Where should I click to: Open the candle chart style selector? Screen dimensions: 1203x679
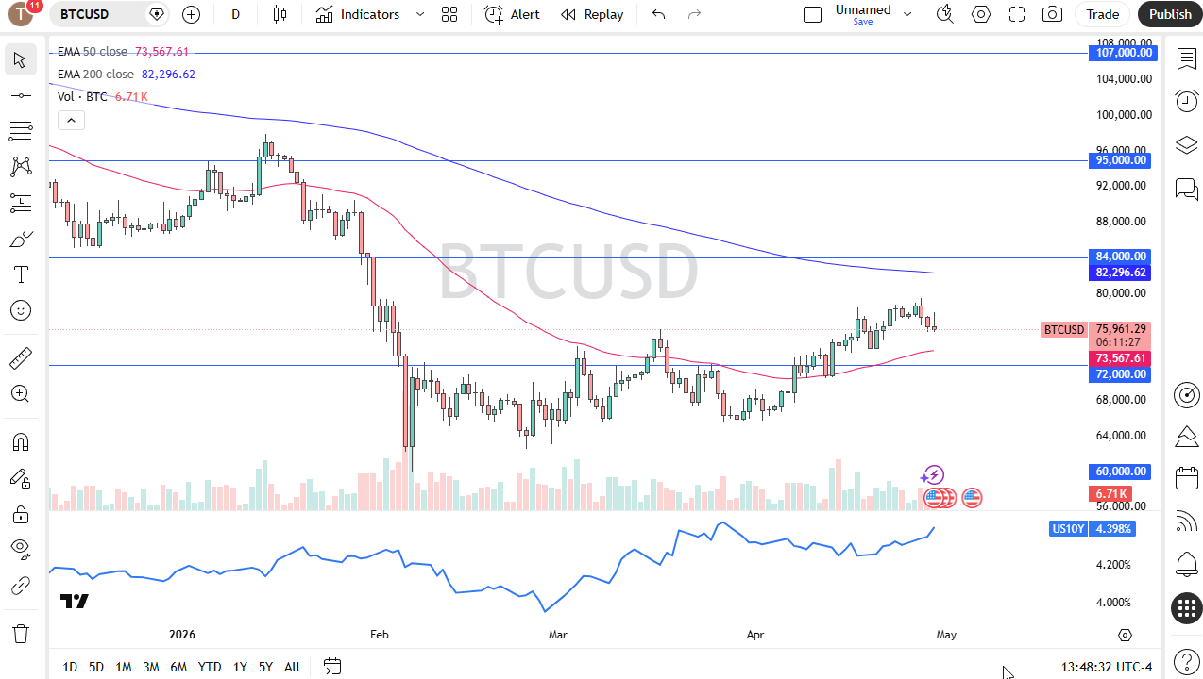click(x=280, y=14)
